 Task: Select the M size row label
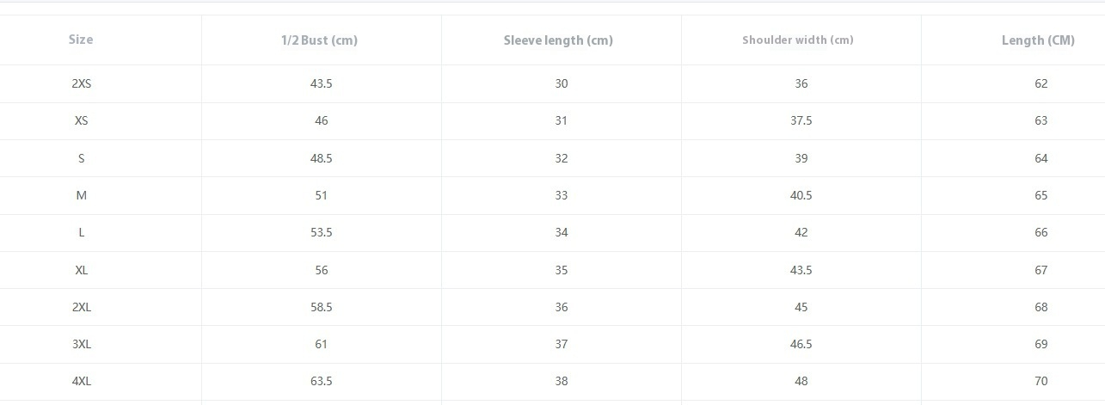point(81,195)
